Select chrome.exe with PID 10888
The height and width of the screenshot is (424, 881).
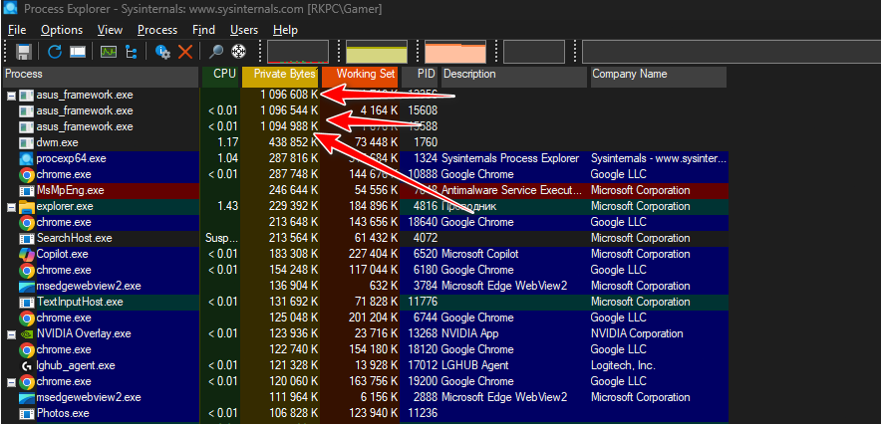pos(365,174)
